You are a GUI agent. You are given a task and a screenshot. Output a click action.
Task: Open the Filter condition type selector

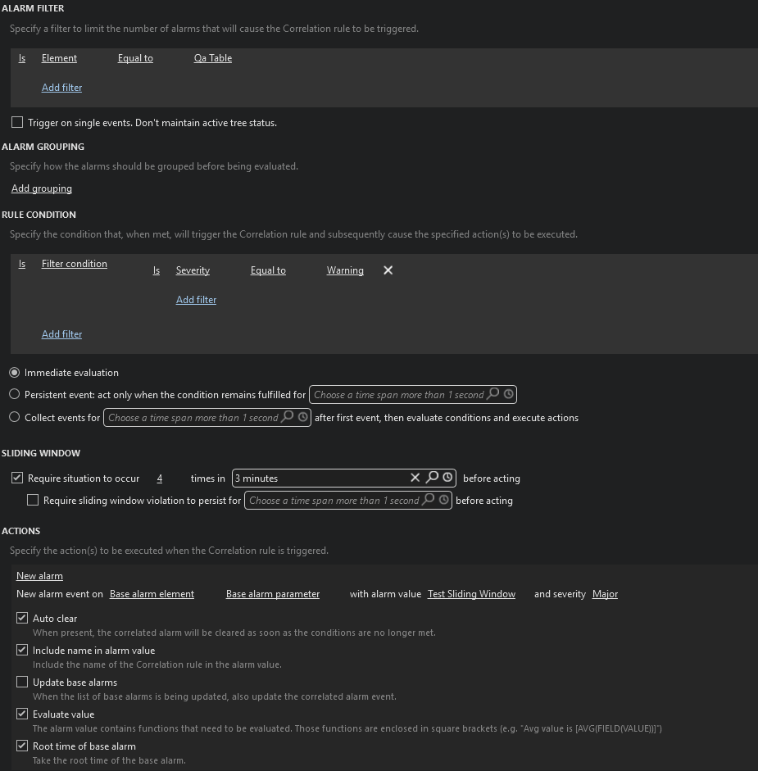click(75, 264)
